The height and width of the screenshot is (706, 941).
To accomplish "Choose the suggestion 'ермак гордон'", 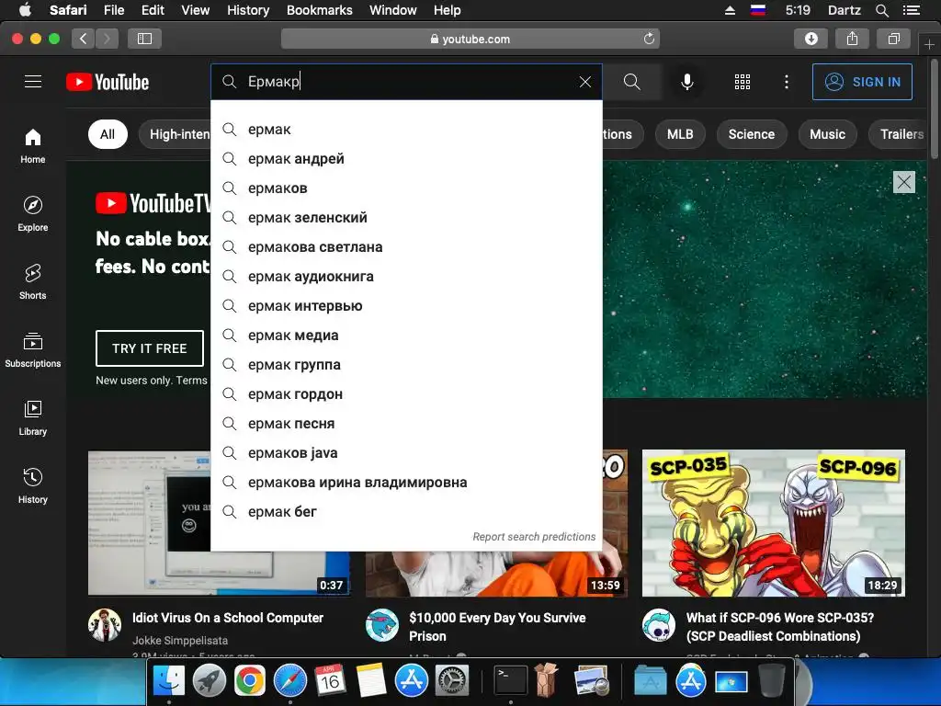I will (406, 393).
